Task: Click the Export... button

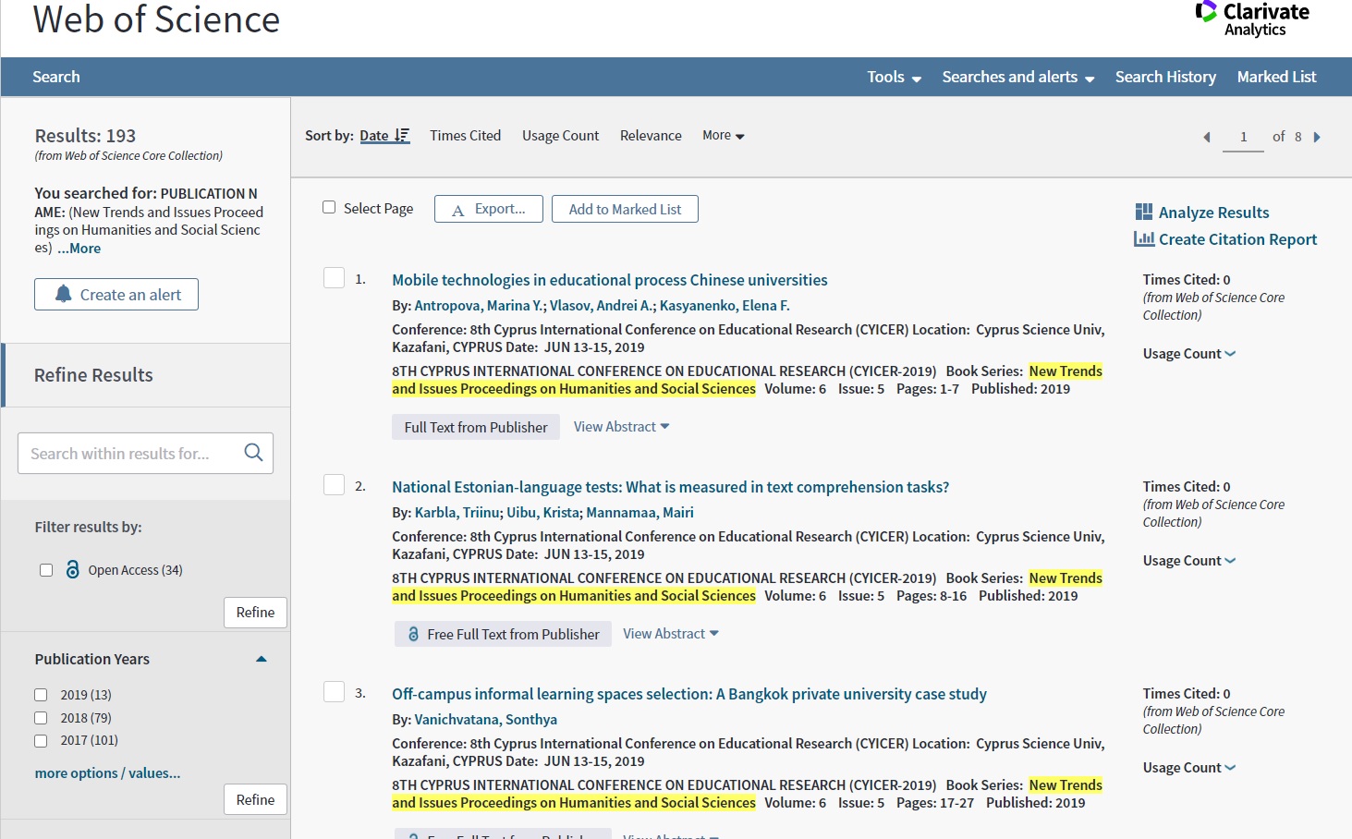Action: (x=489, y=209)
